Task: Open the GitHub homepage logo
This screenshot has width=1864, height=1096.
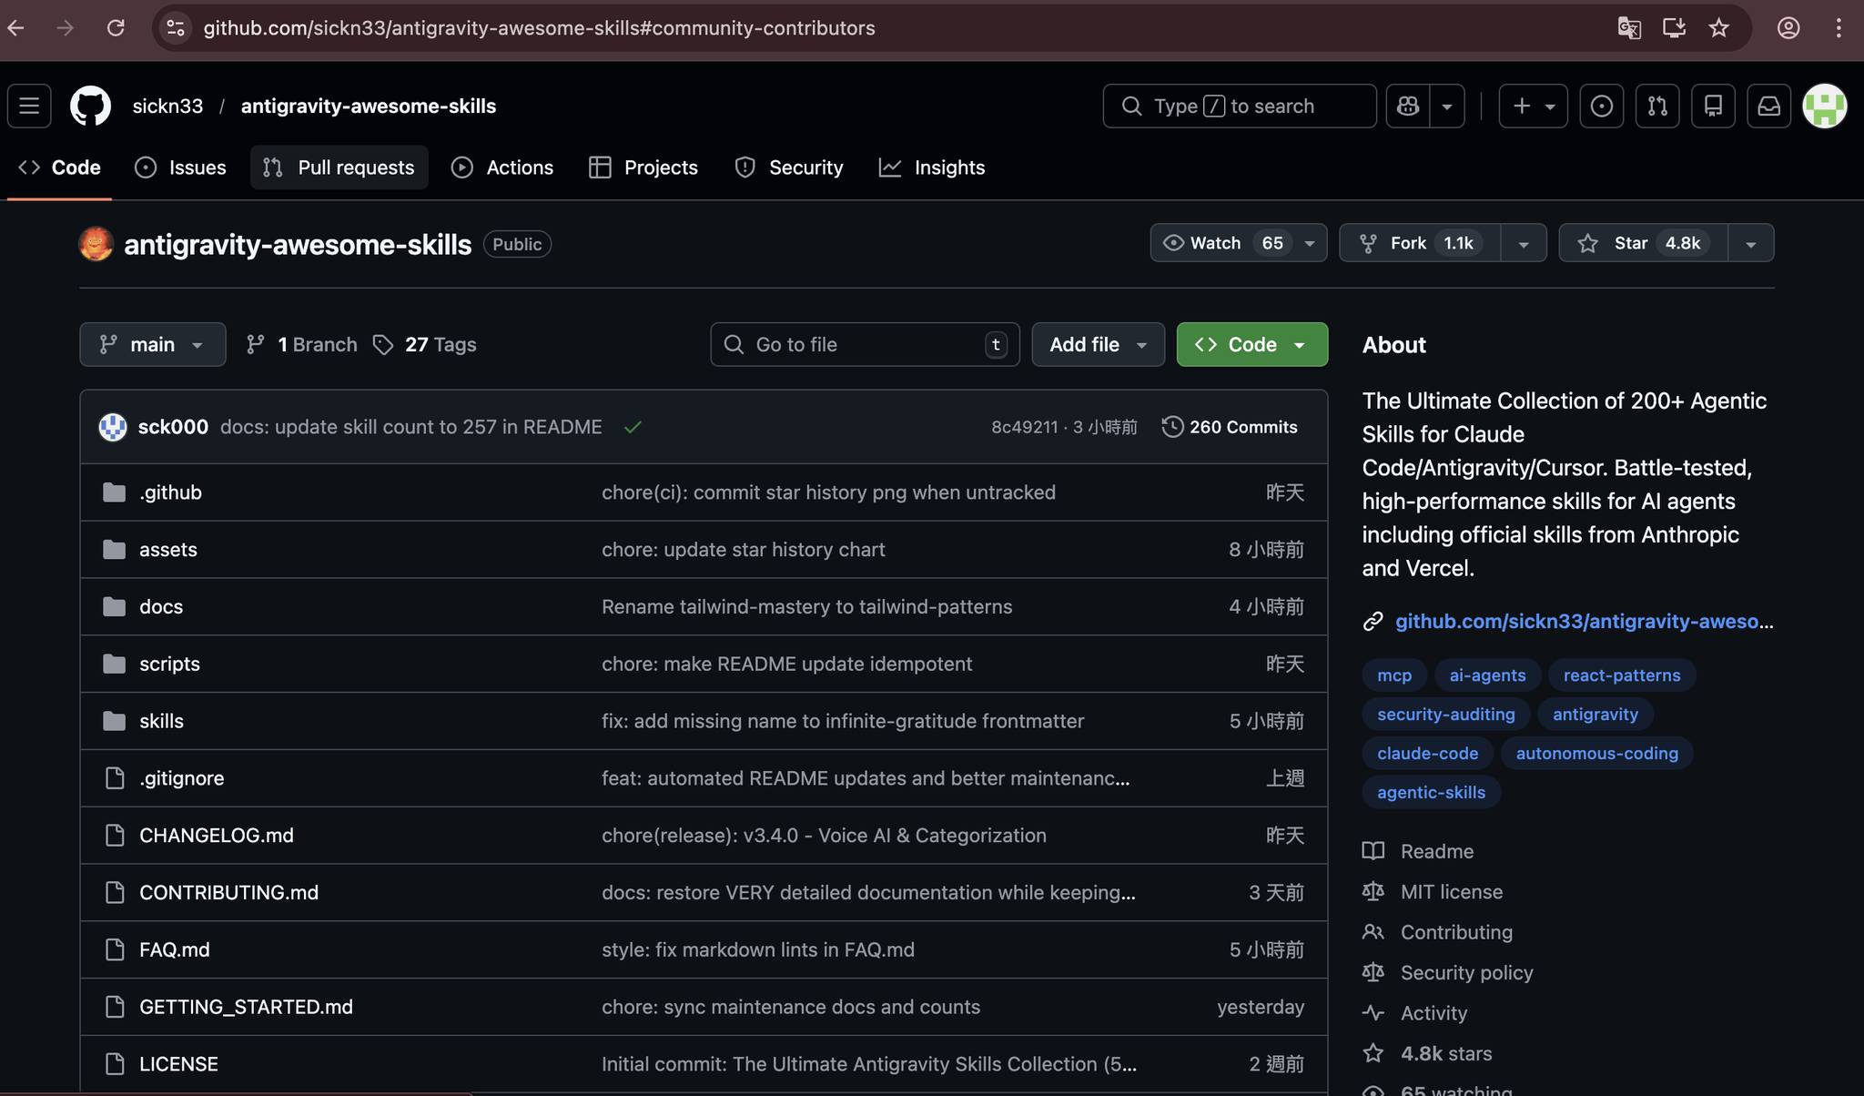Action: click(x=90, y=106)
